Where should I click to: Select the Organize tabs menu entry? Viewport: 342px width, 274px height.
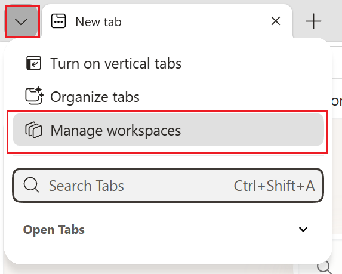[168, 97]
